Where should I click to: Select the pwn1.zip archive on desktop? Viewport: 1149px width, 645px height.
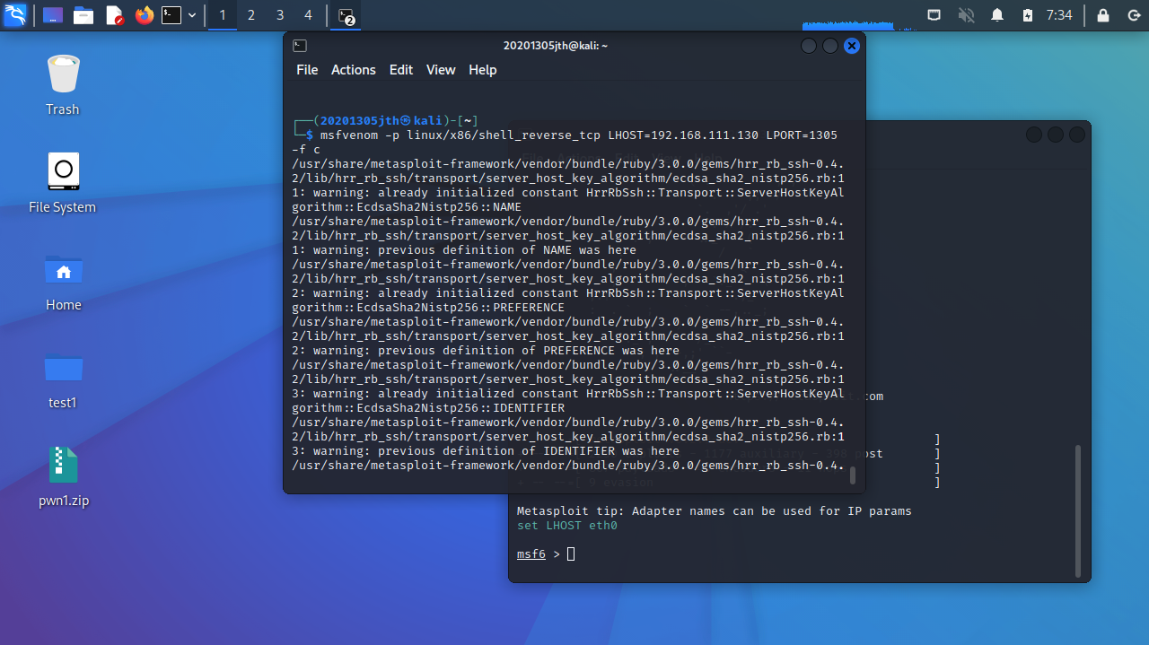(x=63, y=476)
